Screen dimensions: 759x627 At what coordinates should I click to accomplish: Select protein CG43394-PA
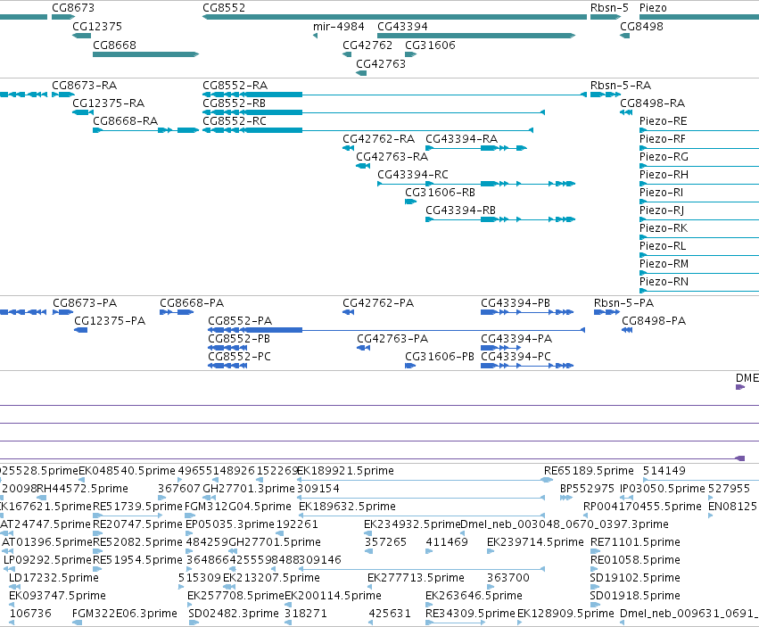point(516,339)
